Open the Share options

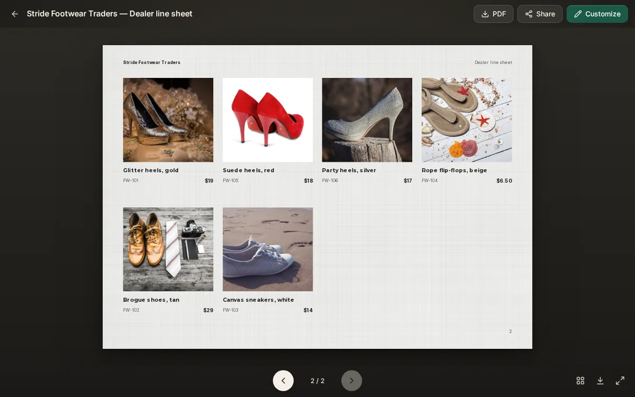(x=540, y=14)
